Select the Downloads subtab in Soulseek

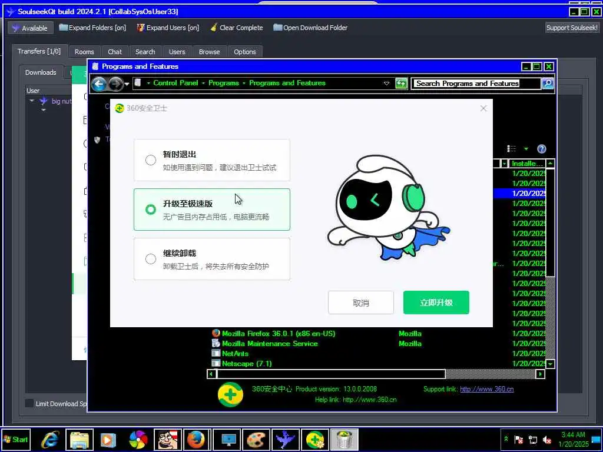click(41, 72)
